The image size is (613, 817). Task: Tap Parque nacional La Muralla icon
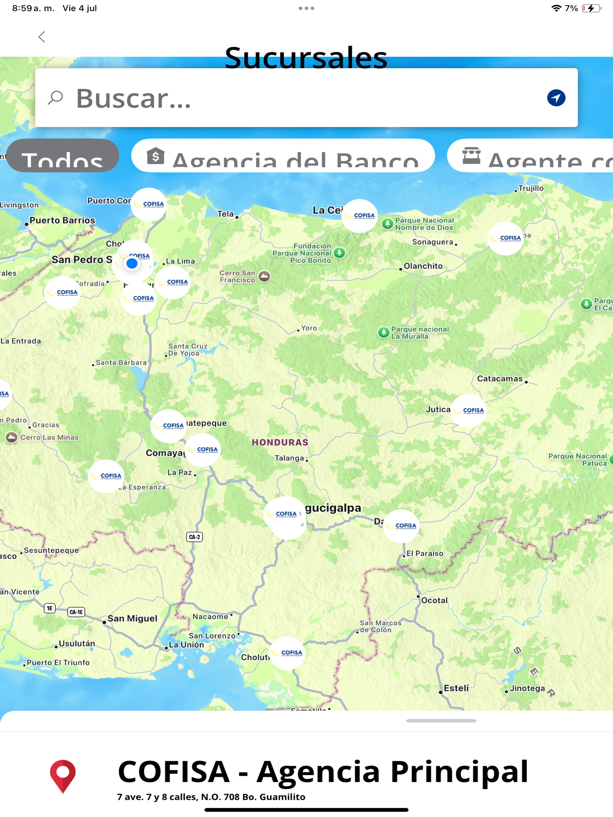point(383,332)
